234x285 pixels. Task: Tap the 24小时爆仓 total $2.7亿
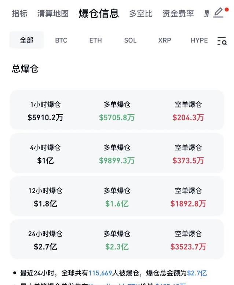click(45, 246)
